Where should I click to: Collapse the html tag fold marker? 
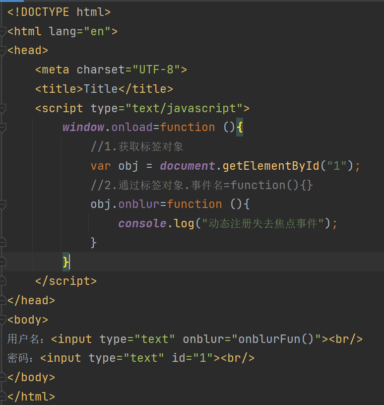[x=2, y=31]
